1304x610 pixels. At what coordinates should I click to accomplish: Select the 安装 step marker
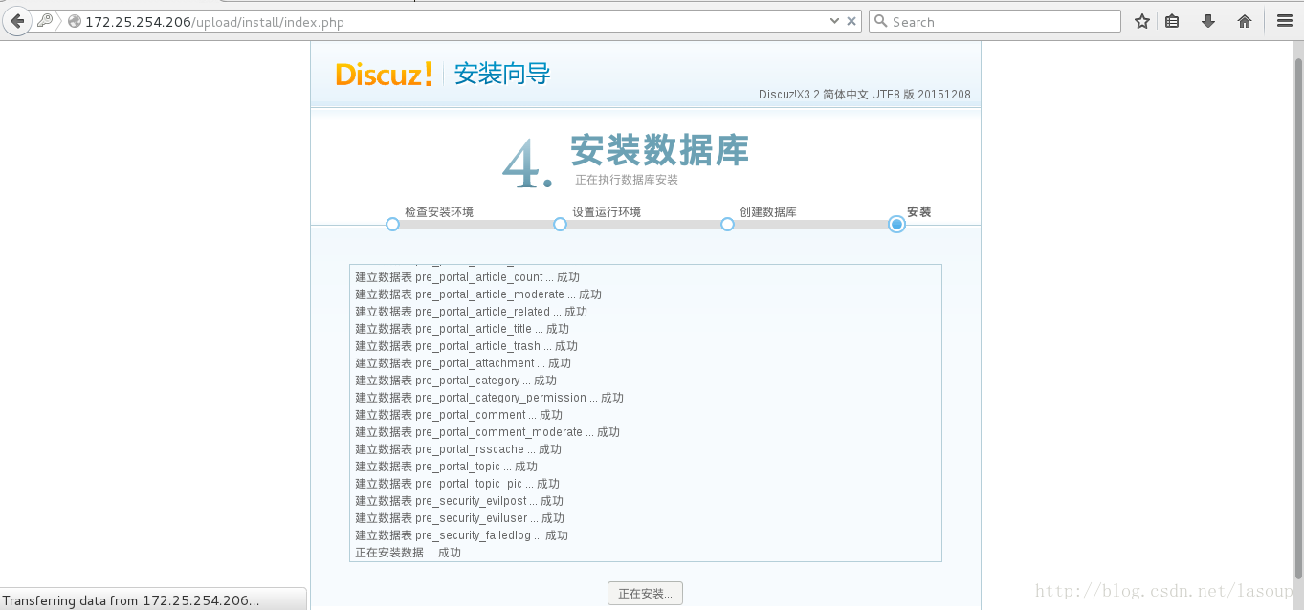[896, 224]
